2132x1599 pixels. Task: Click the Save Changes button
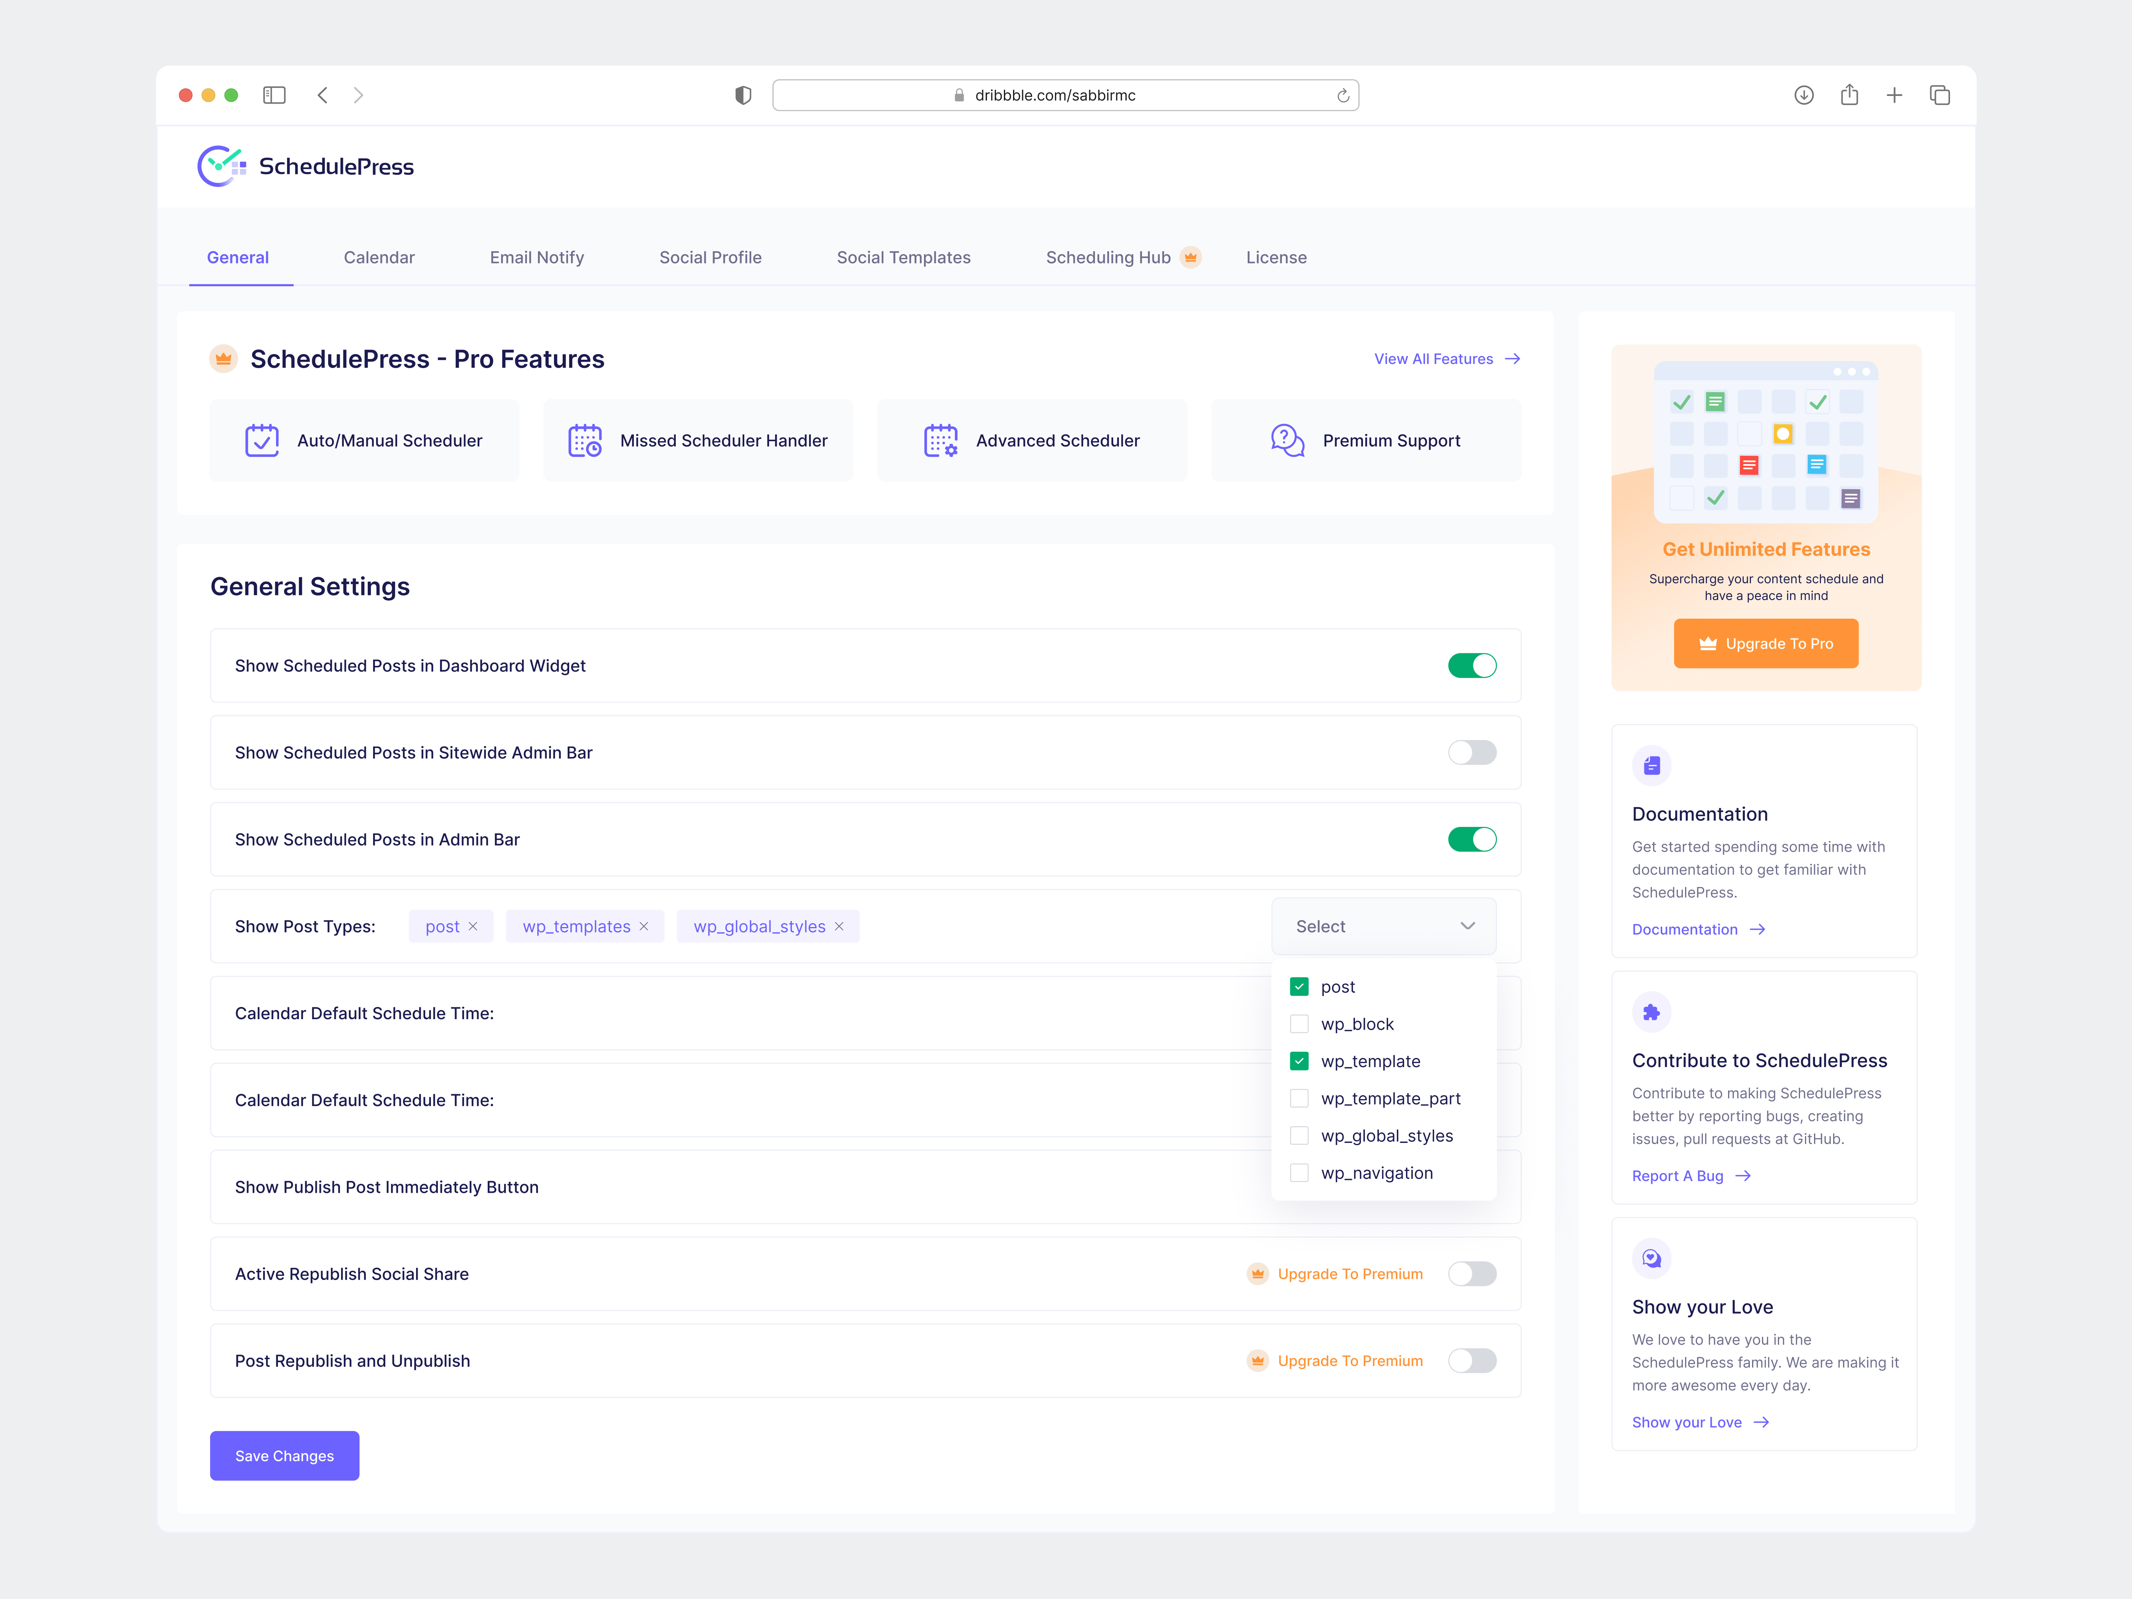pyautogui.click(x=284, y=1455)
